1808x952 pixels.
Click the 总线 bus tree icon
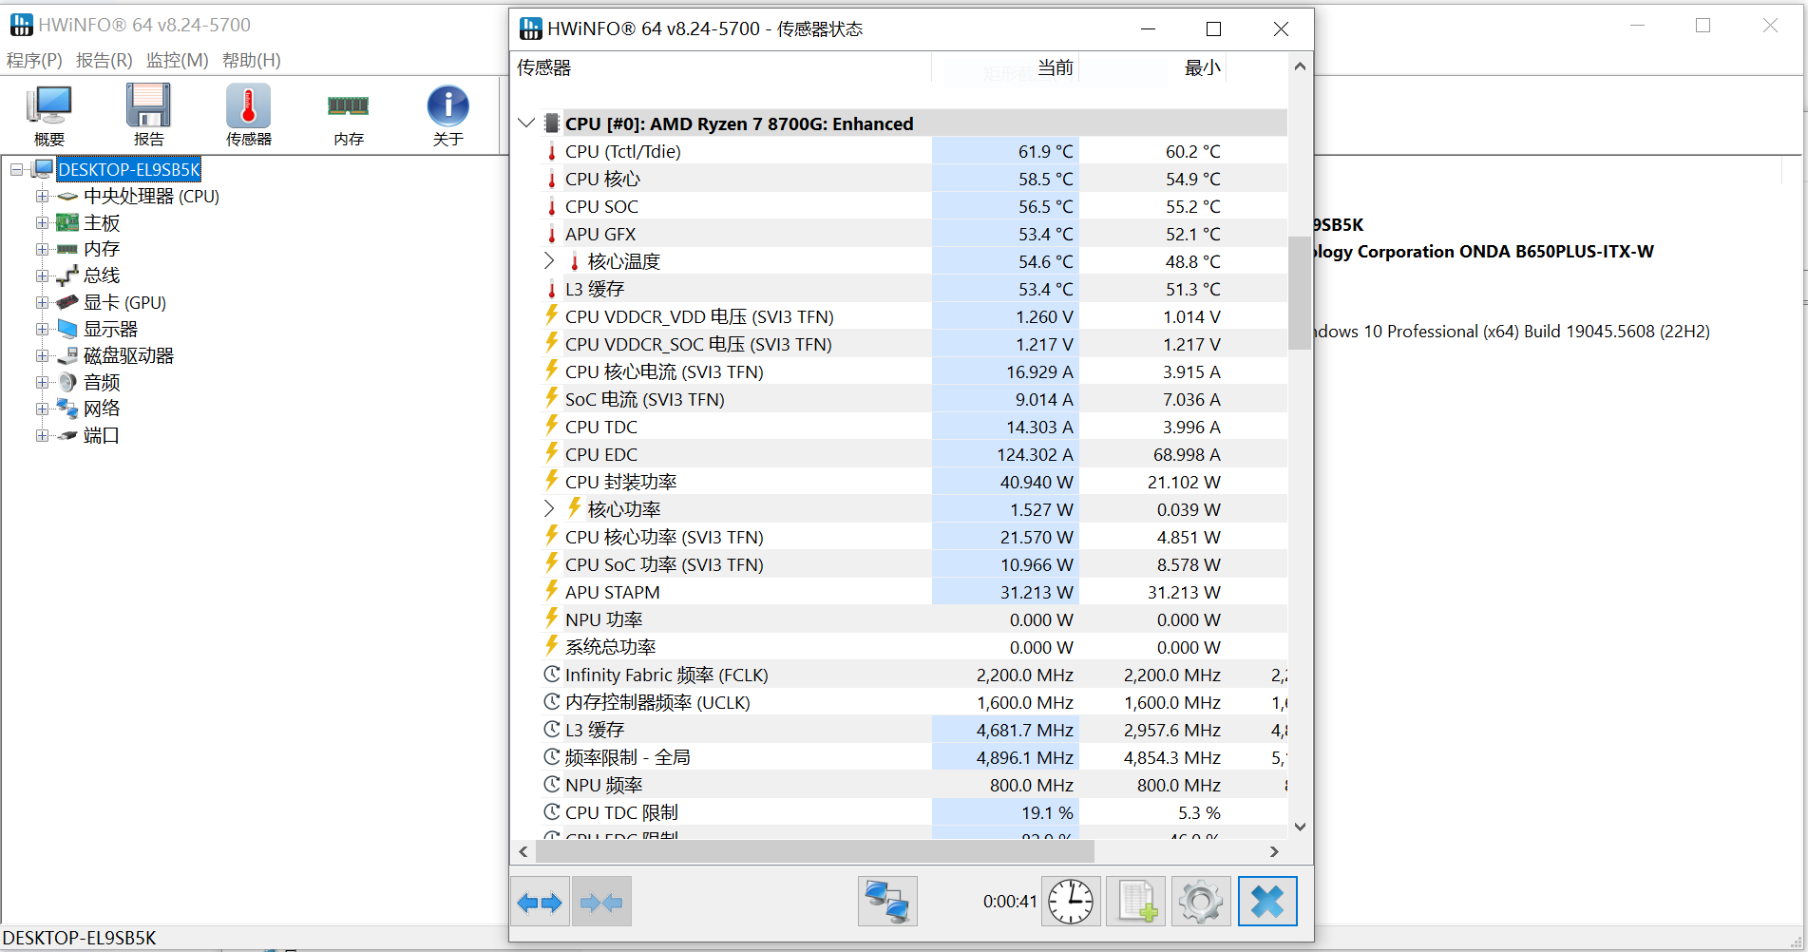tap(67, 276)
